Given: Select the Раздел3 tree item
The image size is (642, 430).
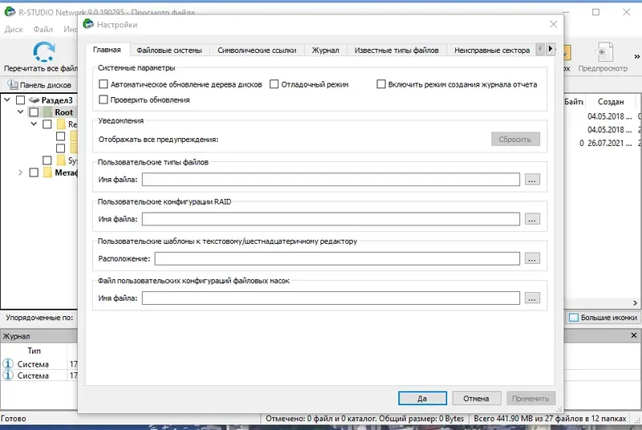Looking at the screenshot, I should tap(57, 99).
